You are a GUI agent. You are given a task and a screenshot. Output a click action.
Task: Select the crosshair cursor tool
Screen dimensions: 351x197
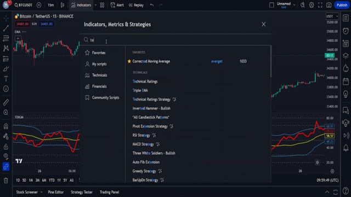coord(6,18)
